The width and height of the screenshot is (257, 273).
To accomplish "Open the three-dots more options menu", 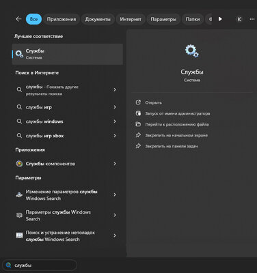I will pyautogui.click(x=252, y=19).
